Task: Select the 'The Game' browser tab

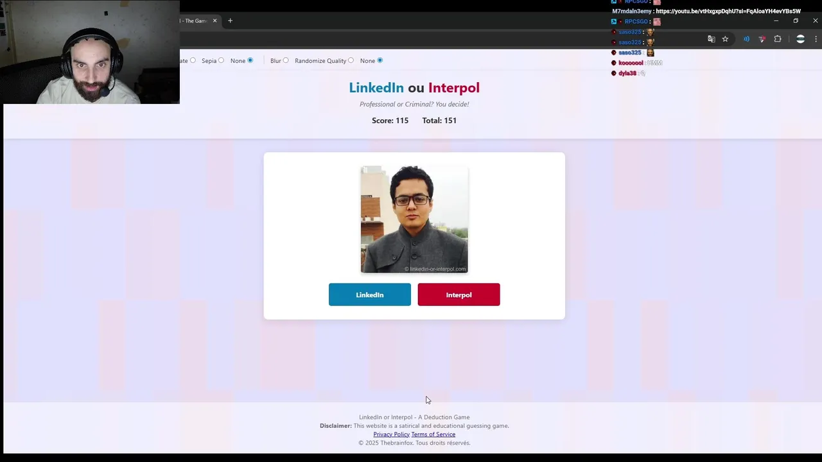Action: pos(195,21)
